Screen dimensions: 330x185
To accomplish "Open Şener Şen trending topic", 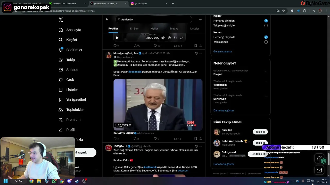I will click(x=220, y=99).
